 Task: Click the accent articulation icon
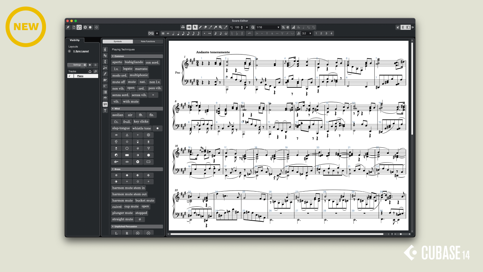click(257, 33)
